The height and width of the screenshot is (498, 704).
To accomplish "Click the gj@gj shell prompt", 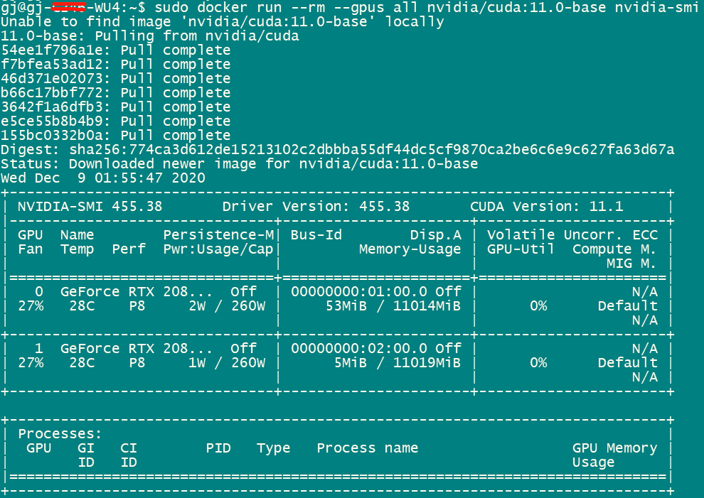I will click(x=21, y=7).
